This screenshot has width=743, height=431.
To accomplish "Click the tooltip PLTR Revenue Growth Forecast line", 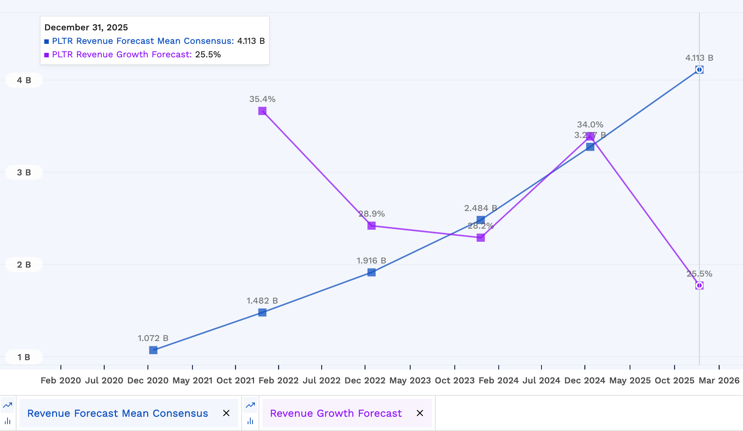I will pyautogui.click(x=132, y=54).
